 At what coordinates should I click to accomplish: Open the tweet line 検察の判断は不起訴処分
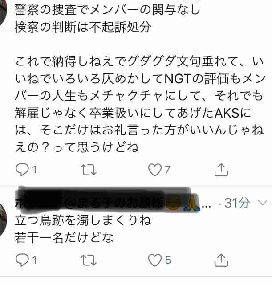tap(83, 27)
